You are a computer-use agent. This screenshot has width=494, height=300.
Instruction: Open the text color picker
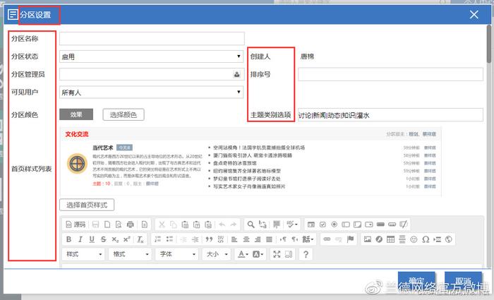[x=243, y=254]
